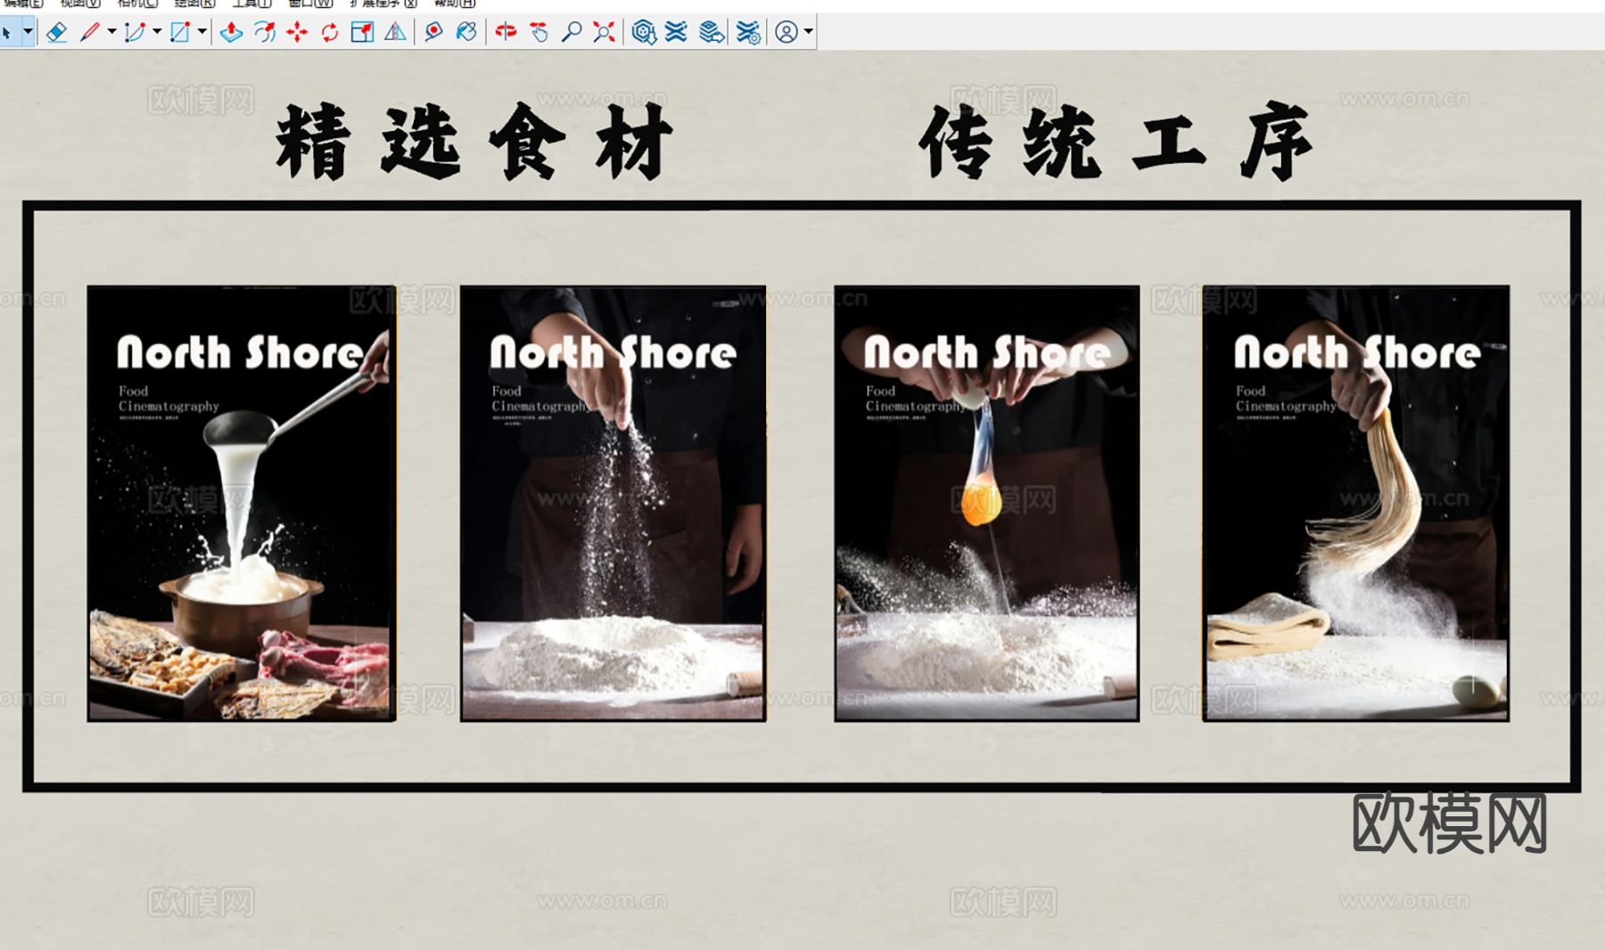
Task: Open the account profile dropdown arrow
Action: [808, 32]
